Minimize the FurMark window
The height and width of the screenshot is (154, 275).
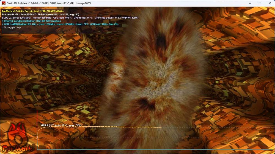(x=250, y=3)
